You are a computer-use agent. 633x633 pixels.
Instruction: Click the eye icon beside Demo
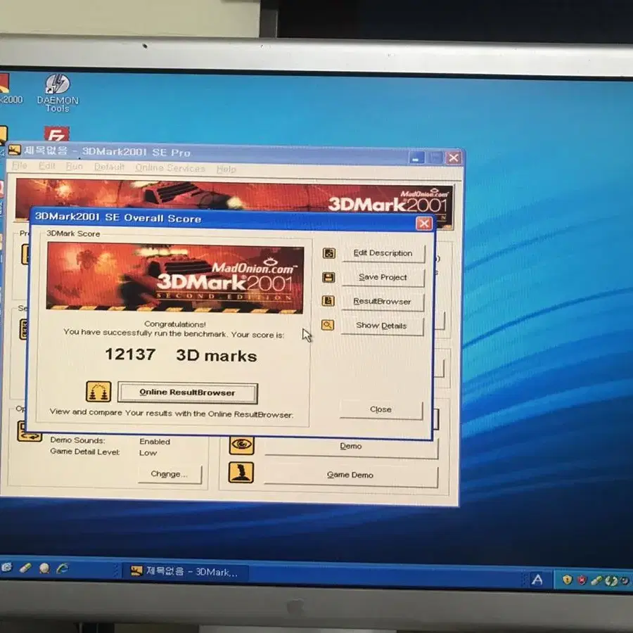242,445
